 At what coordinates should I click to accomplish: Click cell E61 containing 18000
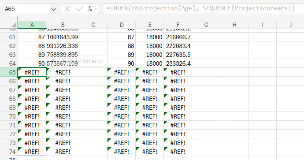[150, 37]
